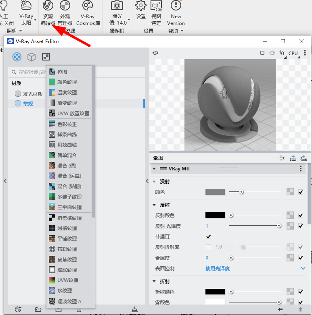Open the V-Ray Cosmos库 library

click(x=88, y=13)
